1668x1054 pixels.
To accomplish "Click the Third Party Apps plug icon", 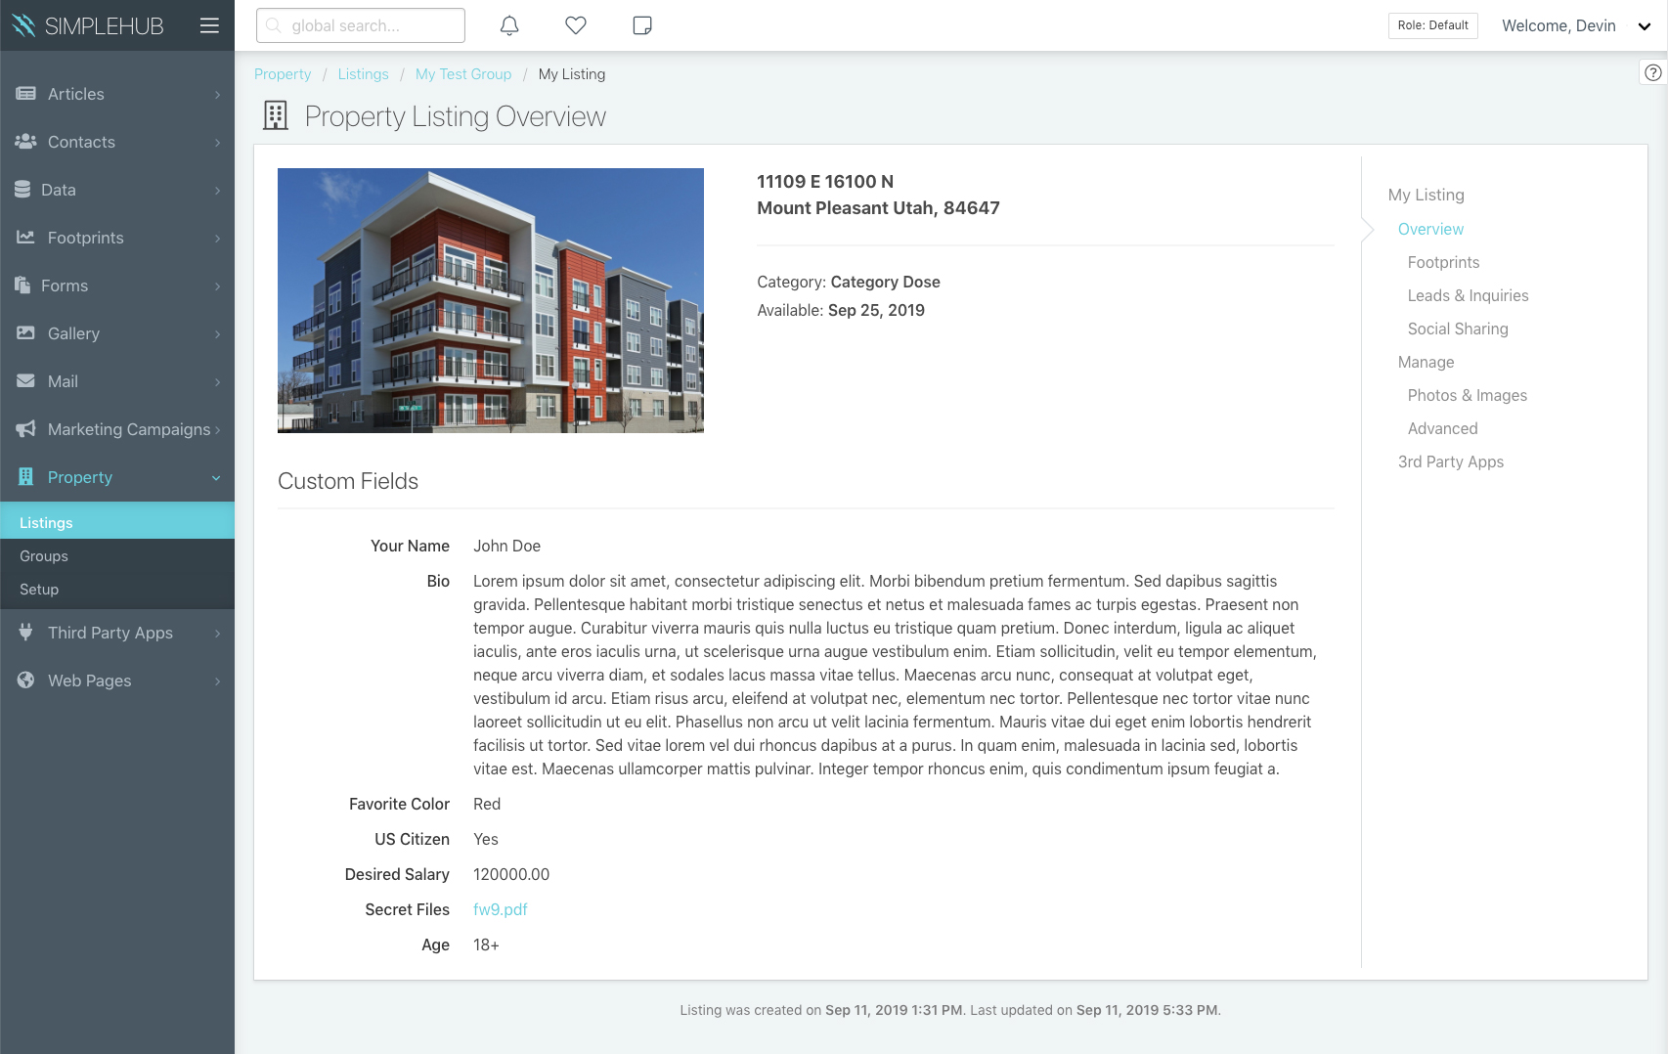I will [x=25, y=633].
